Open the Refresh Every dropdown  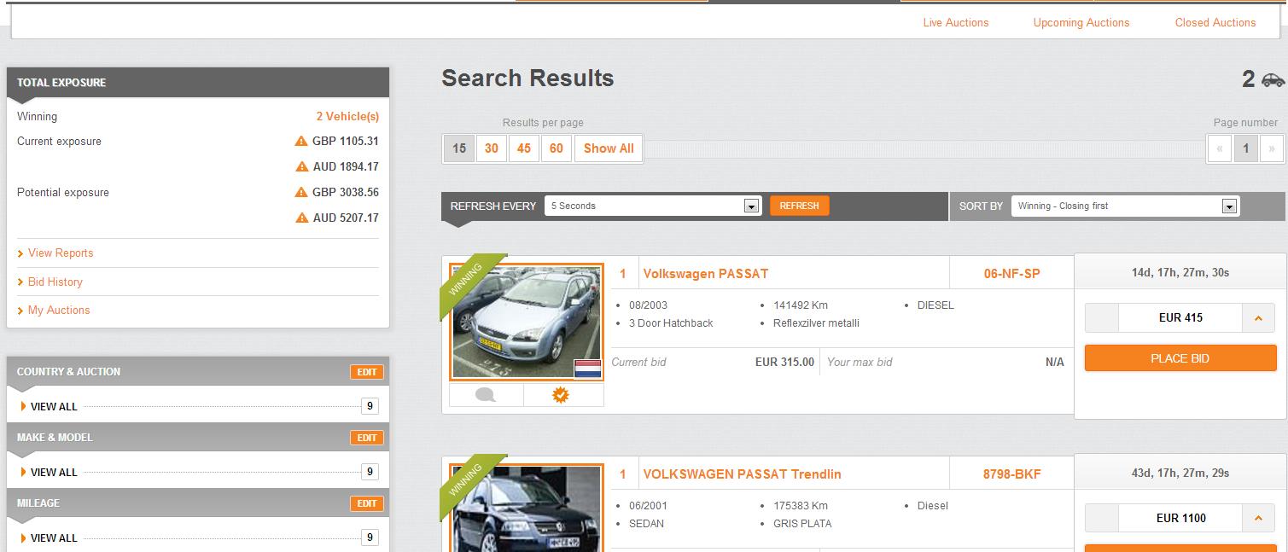tap(653, 206)
